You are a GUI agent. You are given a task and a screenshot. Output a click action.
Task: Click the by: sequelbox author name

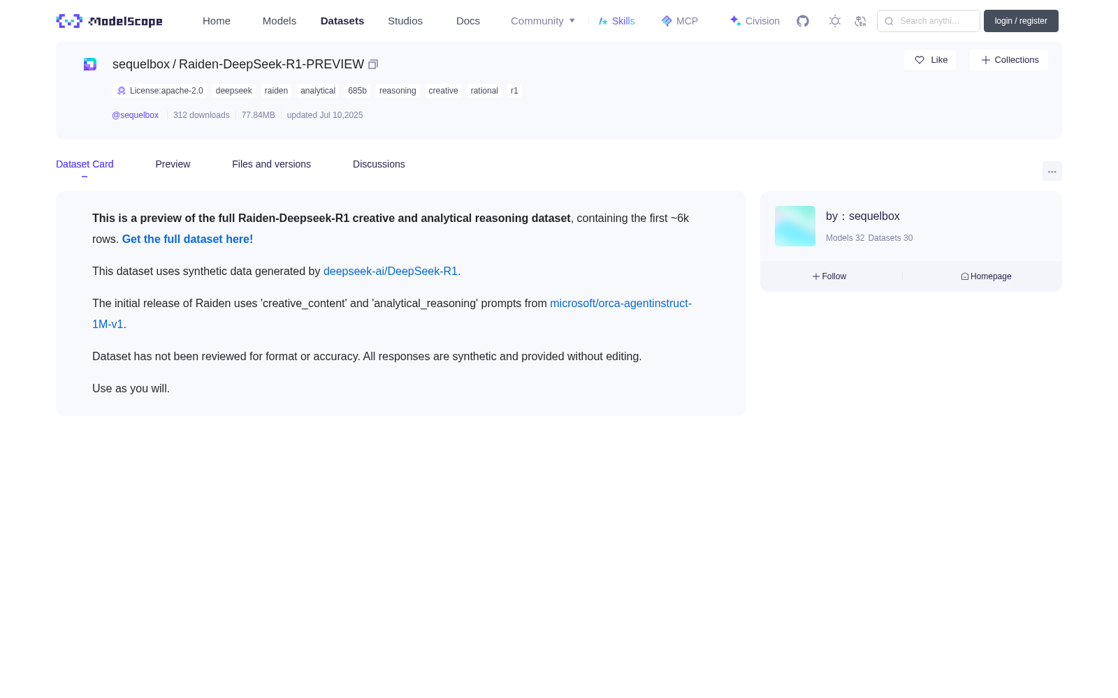tap(862, 216)
